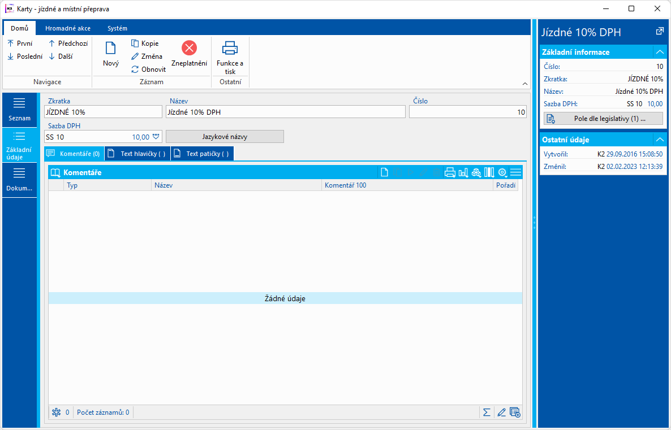Select the Text hlavičky tab

pos(138,154)
